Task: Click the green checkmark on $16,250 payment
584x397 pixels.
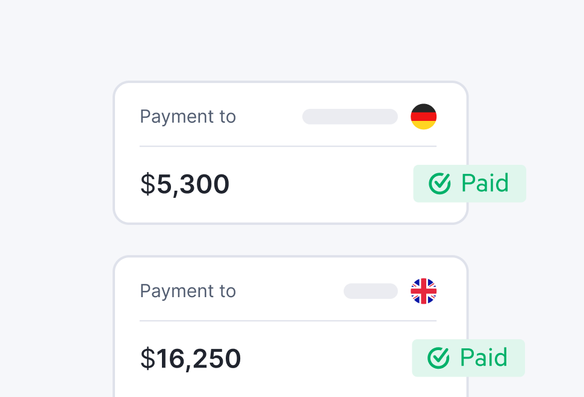Action: click(x=438, y=358)
